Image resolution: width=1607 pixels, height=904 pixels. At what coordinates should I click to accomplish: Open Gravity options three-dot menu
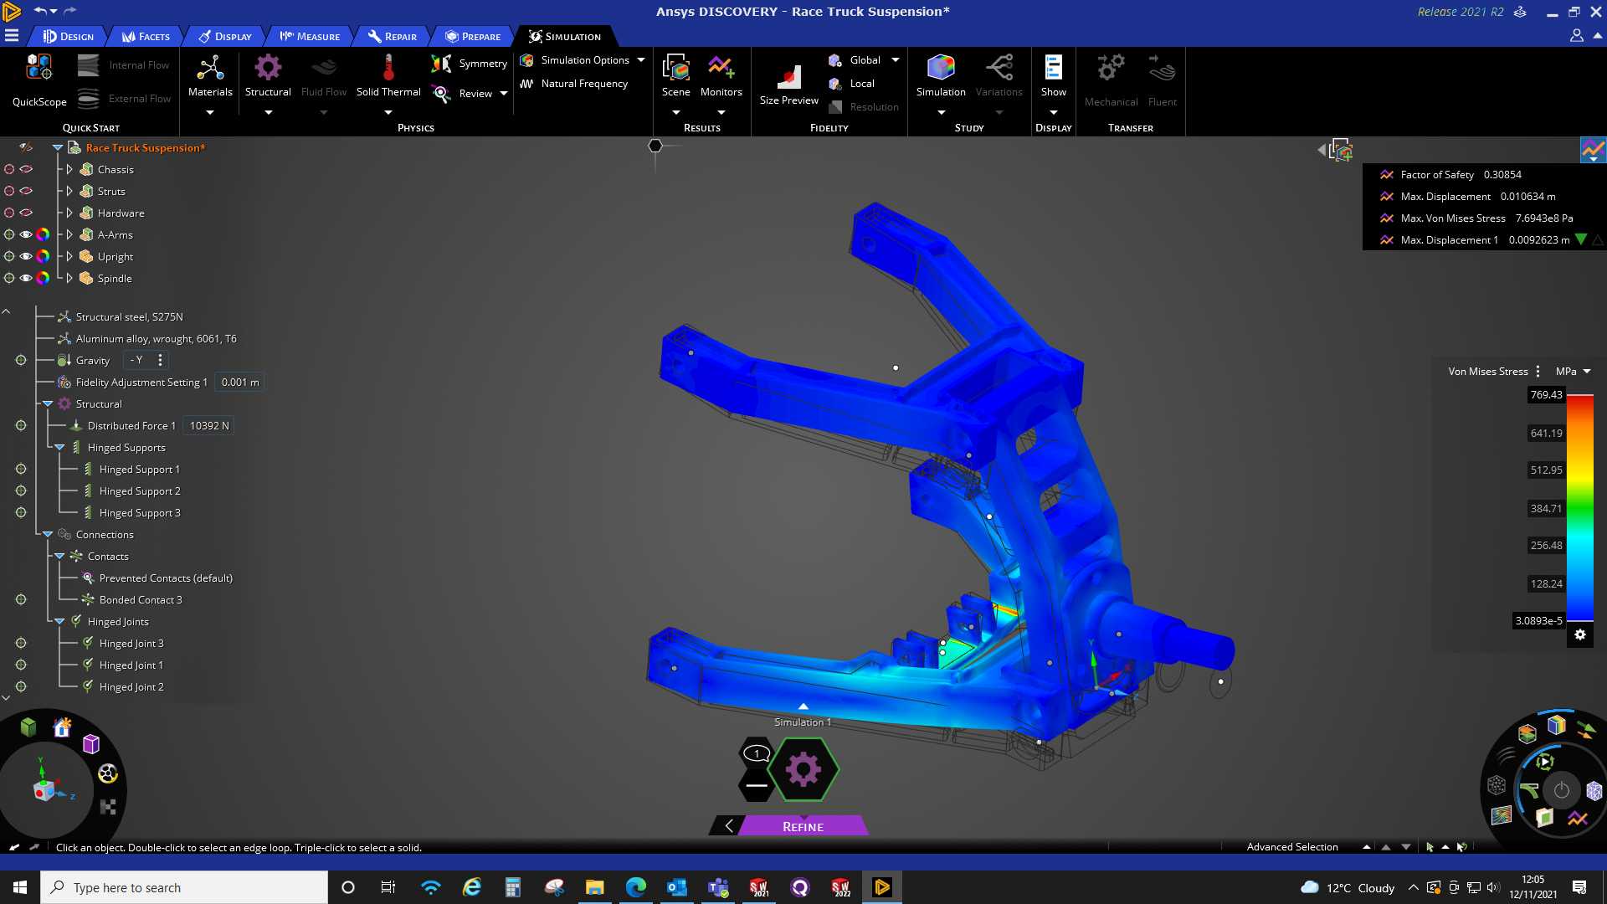point(160,360)
